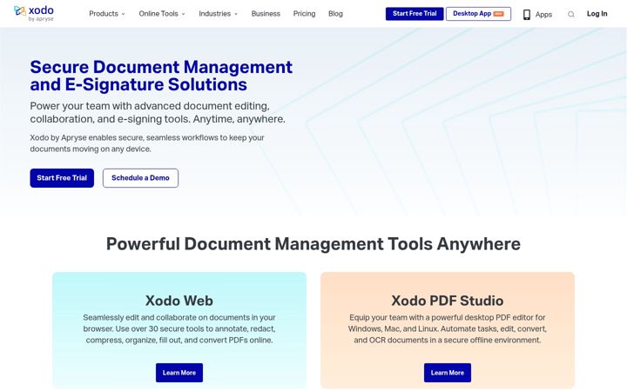The image size is (627, 391).
Task: Expand the Products dropdown menu
Action: pos(107,14)
